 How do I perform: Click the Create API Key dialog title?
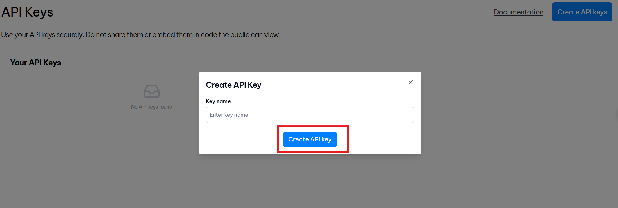(233, 85)
